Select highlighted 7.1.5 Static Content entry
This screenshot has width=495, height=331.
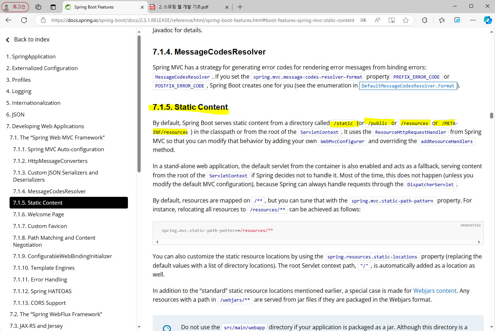tap(69, 202)
